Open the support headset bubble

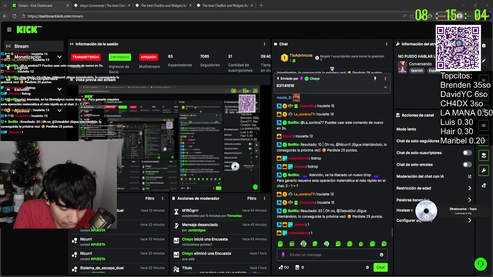[x=481, y=264]
